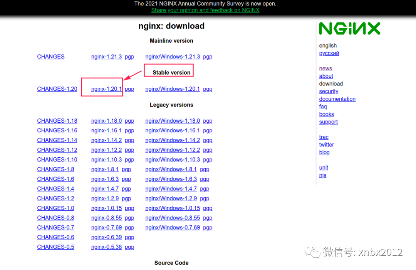This screenshot has width=416, height=270.
Task: Download nginx-1.10.3
Action: [x=106, y=160]
